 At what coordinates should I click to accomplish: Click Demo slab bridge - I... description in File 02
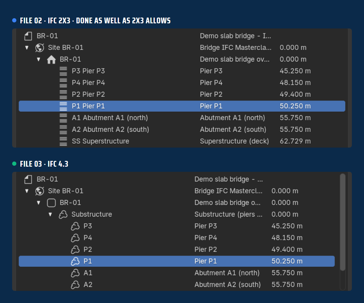[x=235, y=36]
